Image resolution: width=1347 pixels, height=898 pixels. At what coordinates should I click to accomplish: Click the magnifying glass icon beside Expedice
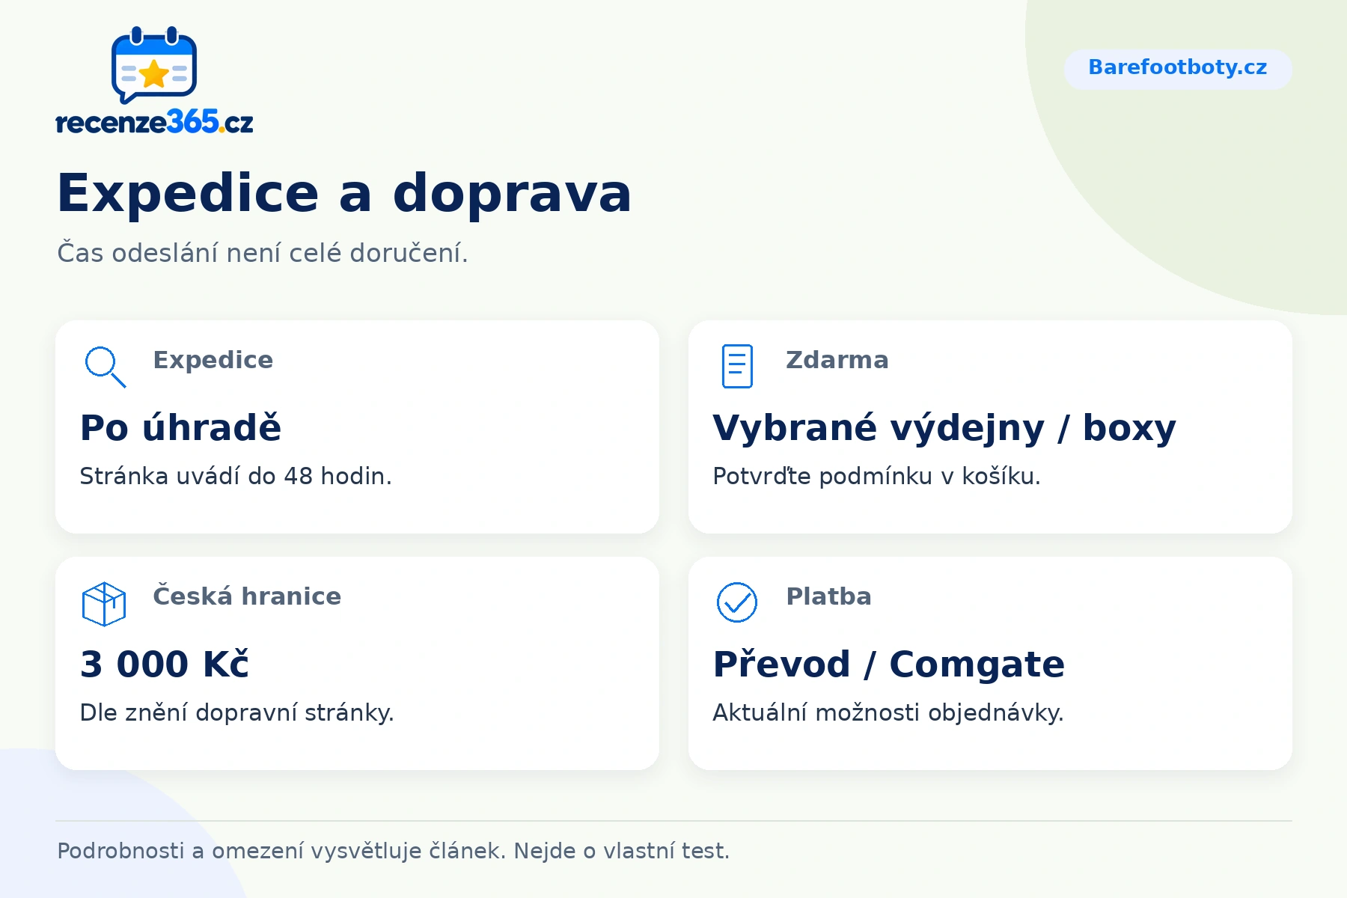tap(105, 367)
